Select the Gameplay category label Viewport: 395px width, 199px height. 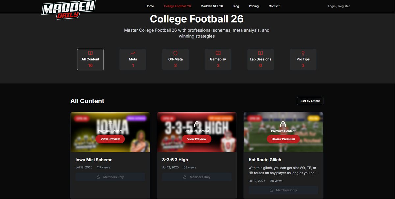point(218,59)
